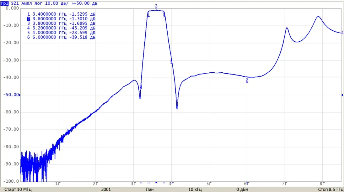Click the Старт 10 МГц start frequency

[x=18, y=189]
